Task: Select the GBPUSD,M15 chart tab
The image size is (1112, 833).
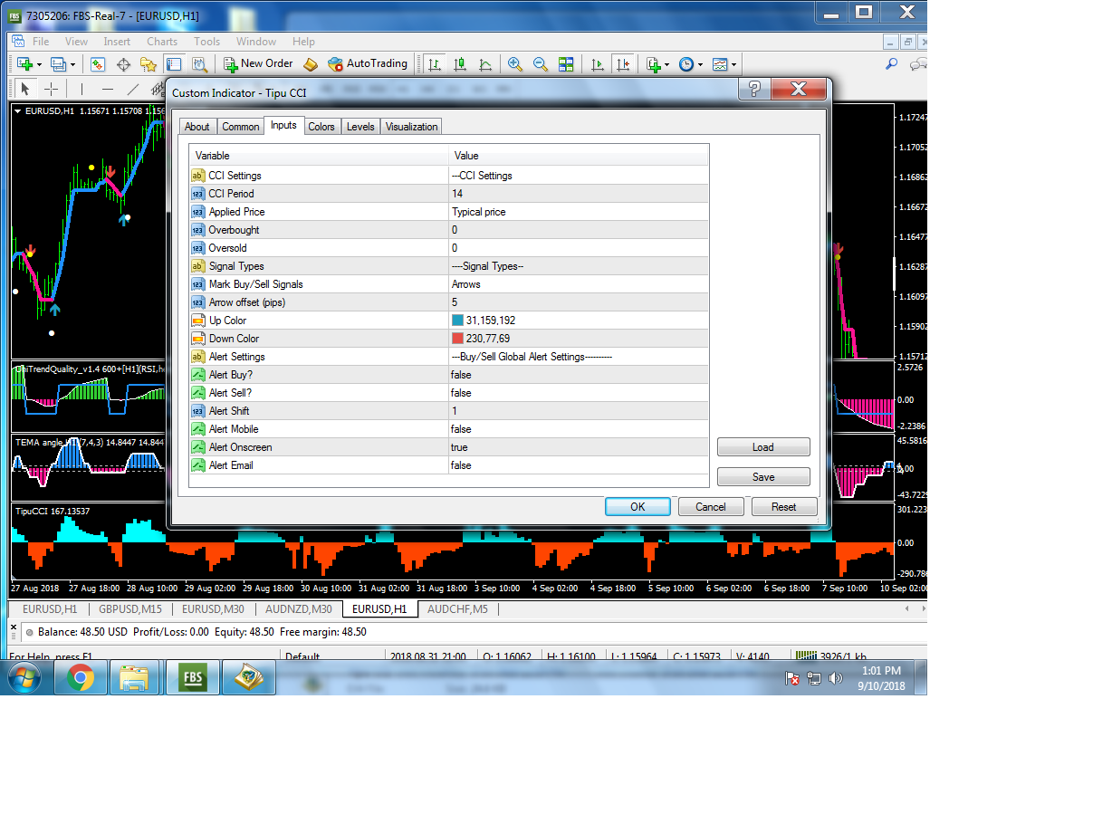Action: [x=130, y=609]
